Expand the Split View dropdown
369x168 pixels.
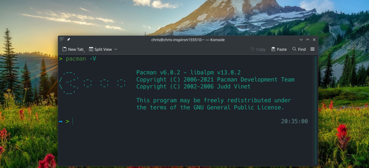coord(116,49)
